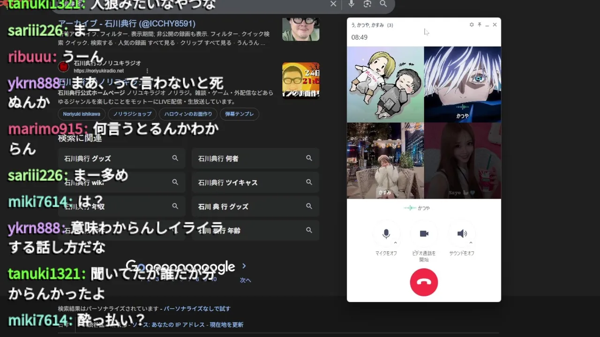Screen dimensions: 600x337
Task: Open Google image search camera icon
Action: coord(367,4)
